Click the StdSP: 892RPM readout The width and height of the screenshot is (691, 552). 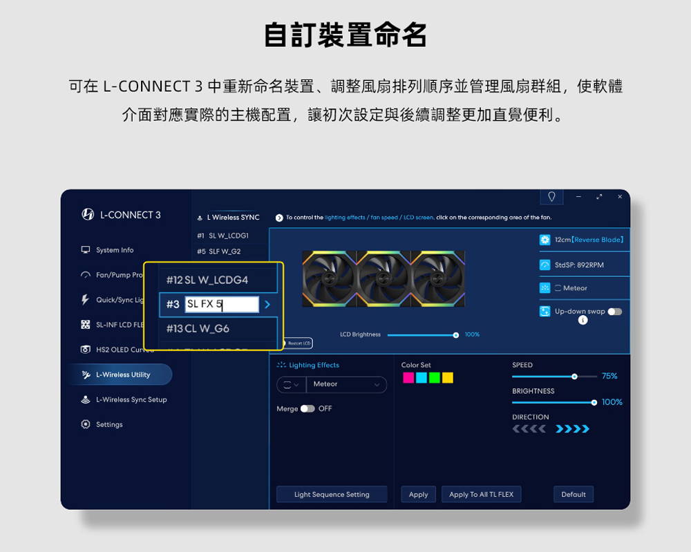[579, 265]
